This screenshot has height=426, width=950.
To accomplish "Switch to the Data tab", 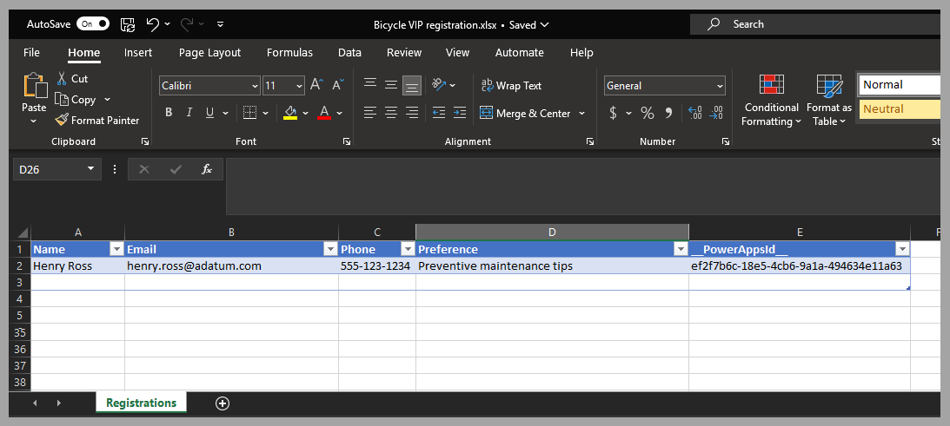I will coord(349,53).
